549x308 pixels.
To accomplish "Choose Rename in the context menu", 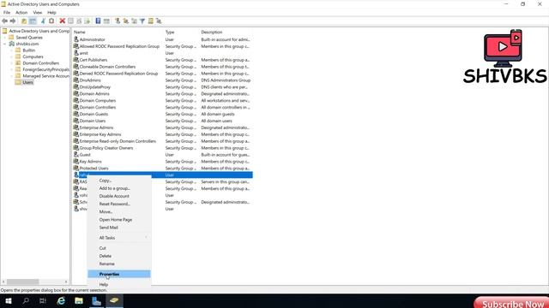I will tap(119, 264).
